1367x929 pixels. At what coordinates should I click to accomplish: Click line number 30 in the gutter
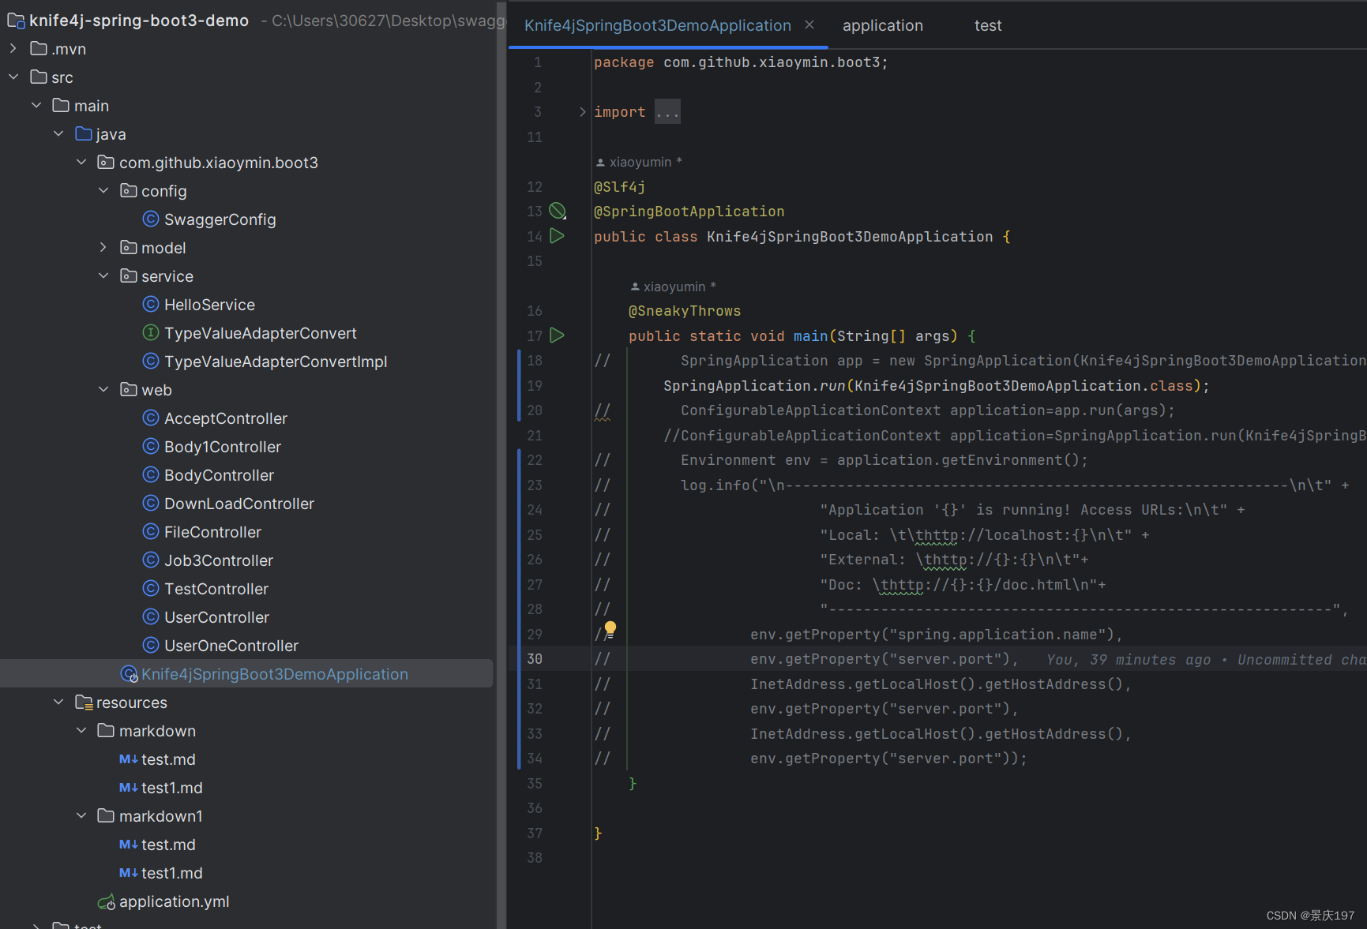tap(535, 658)
